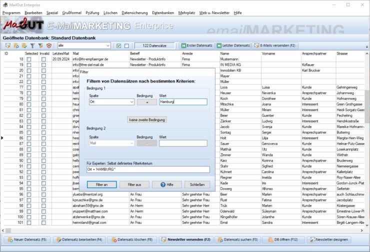Click the custom filter criterion field
This screenshot has width=370, height=252.
pyautogui.click(x=148, y=169)
